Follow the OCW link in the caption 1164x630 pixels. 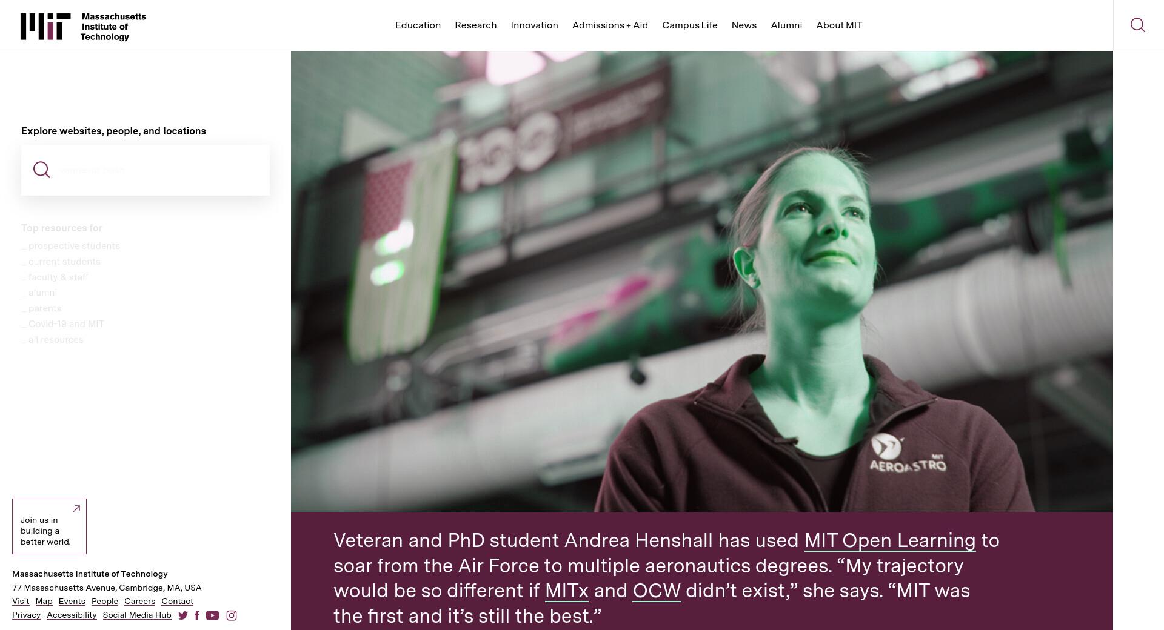(657, 591)
